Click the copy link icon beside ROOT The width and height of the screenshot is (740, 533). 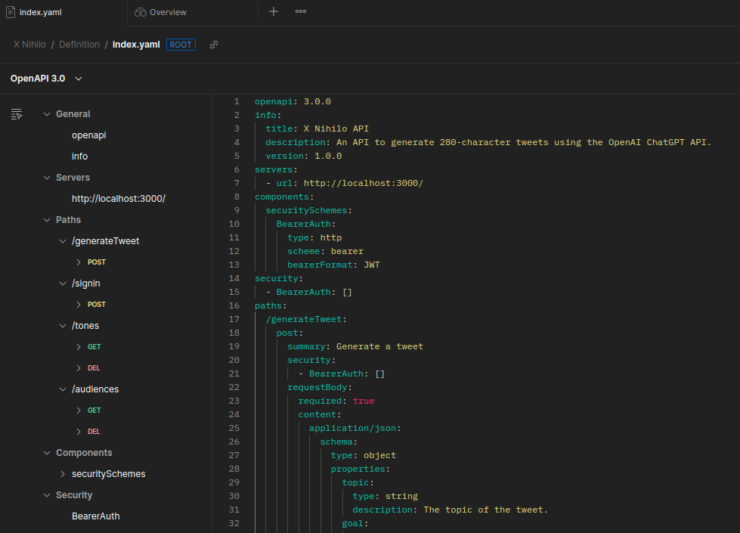214,45
